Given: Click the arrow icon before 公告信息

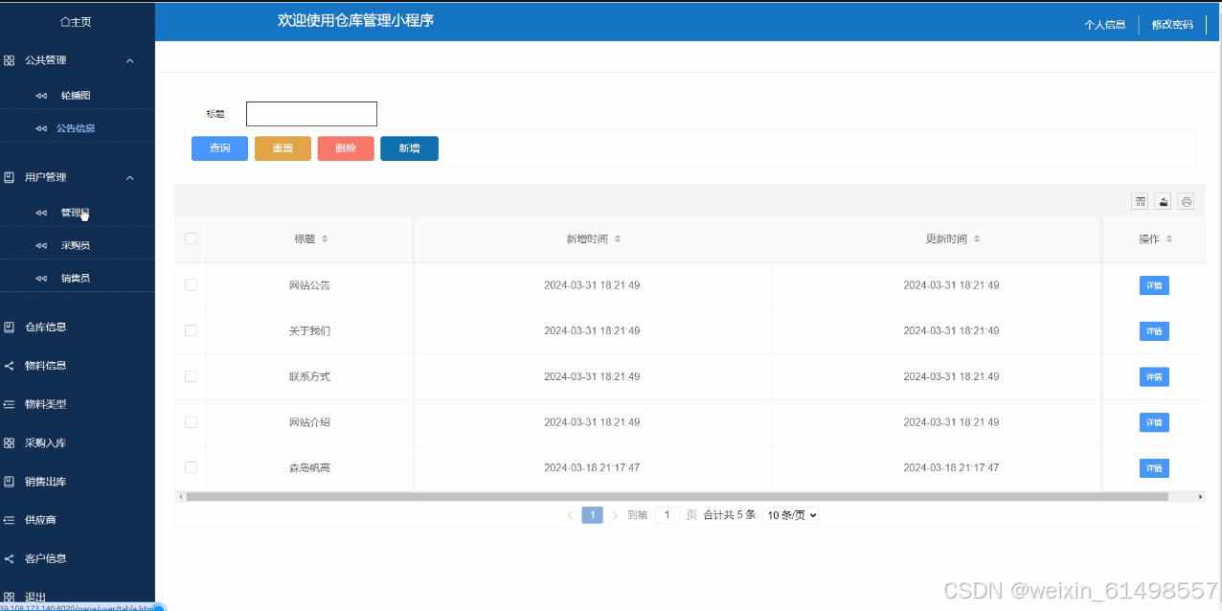Looking at the screenshot, I should [41, 128].
